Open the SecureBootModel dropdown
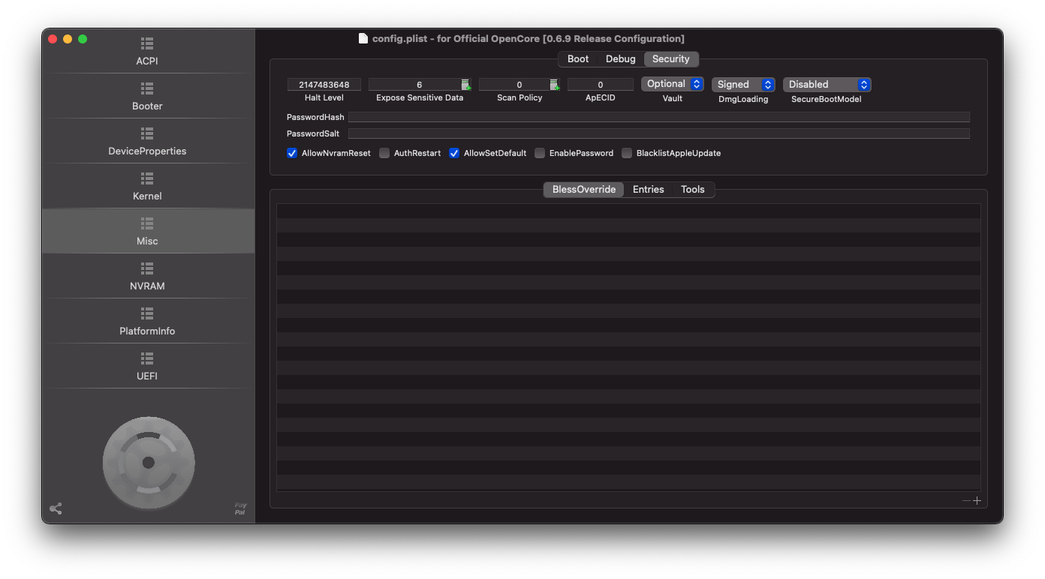 (x=827, y=85)
